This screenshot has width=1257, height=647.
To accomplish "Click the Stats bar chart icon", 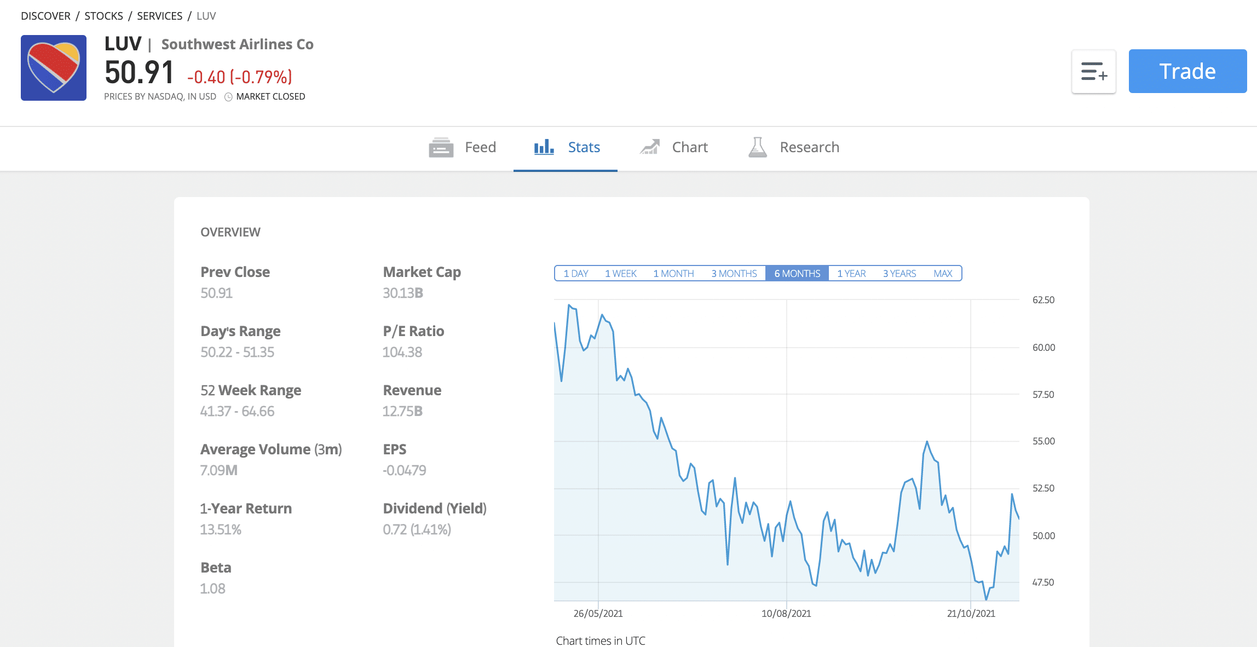I will (544, 147).
